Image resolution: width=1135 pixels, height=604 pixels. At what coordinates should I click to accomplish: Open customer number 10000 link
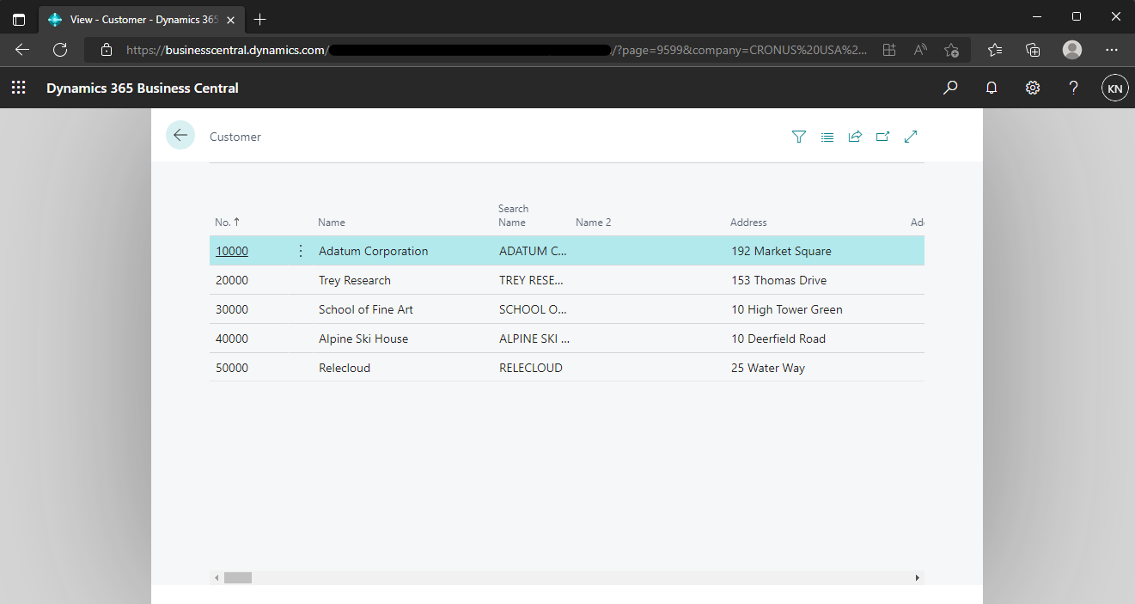click(x=232, y=251)
